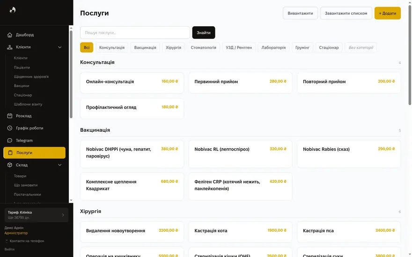
Task: Open the Стаціонар sidebar submenu item
Action: (23, 95)
